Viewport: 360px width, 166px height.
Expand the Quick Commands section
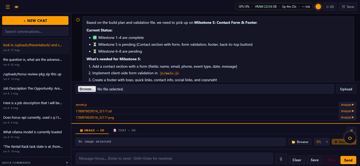click(x=35, y=163)
